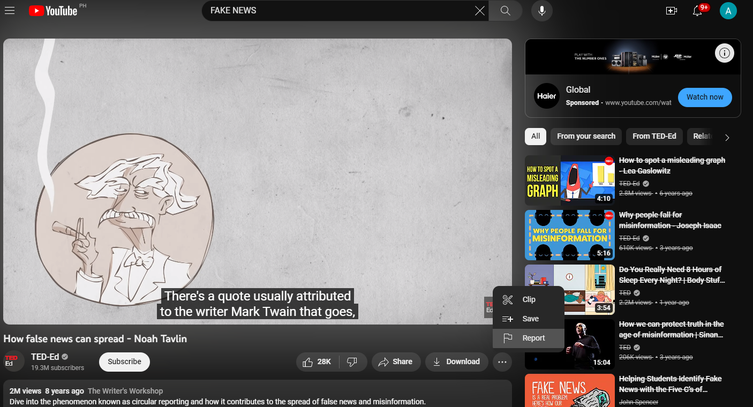This screenshot has height=407, width=753.
Task: Expand the video description box
Action: (x=257, y=395)
